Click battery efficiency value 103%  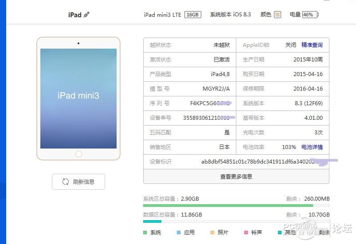pos(289,147)
